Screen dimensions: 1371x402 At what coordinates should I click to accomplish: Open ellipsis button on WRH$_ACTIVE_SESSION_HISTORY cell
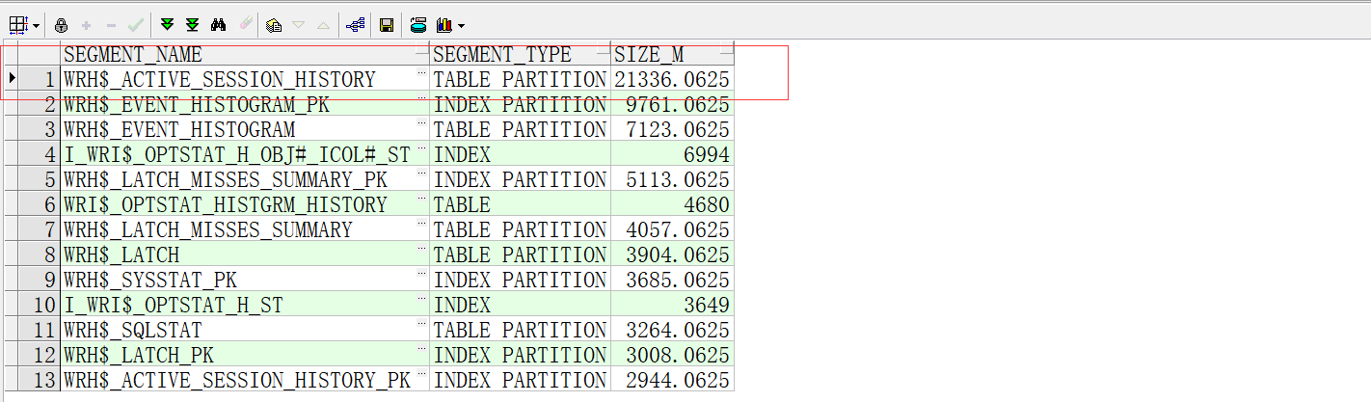421,73
